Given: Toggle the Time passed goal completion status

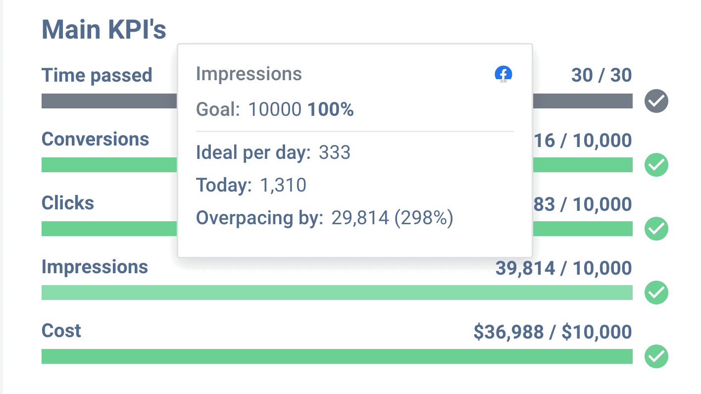Looking at the screenshot, I should click(655, 101).
